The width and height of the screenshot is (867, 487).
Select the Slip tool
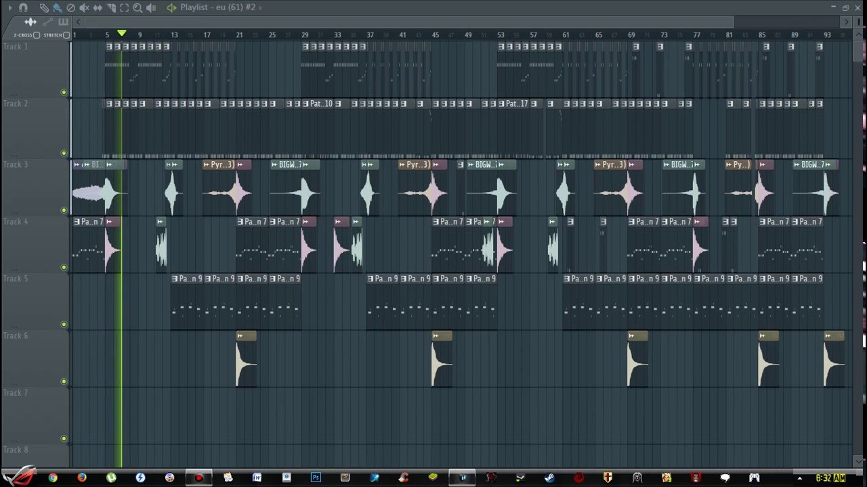98,7
